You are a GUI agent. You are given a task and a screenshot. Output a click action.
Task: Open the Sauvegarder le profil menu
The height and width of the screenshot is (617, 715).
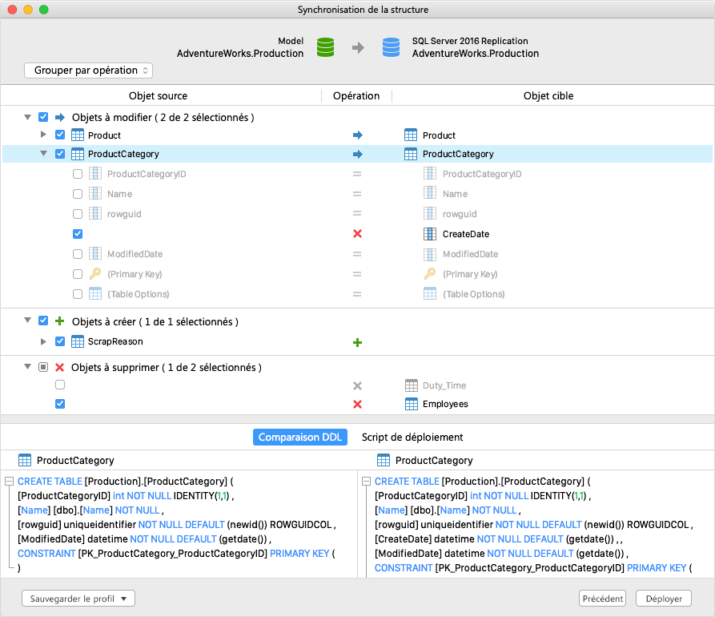click(x=78, y=598)
